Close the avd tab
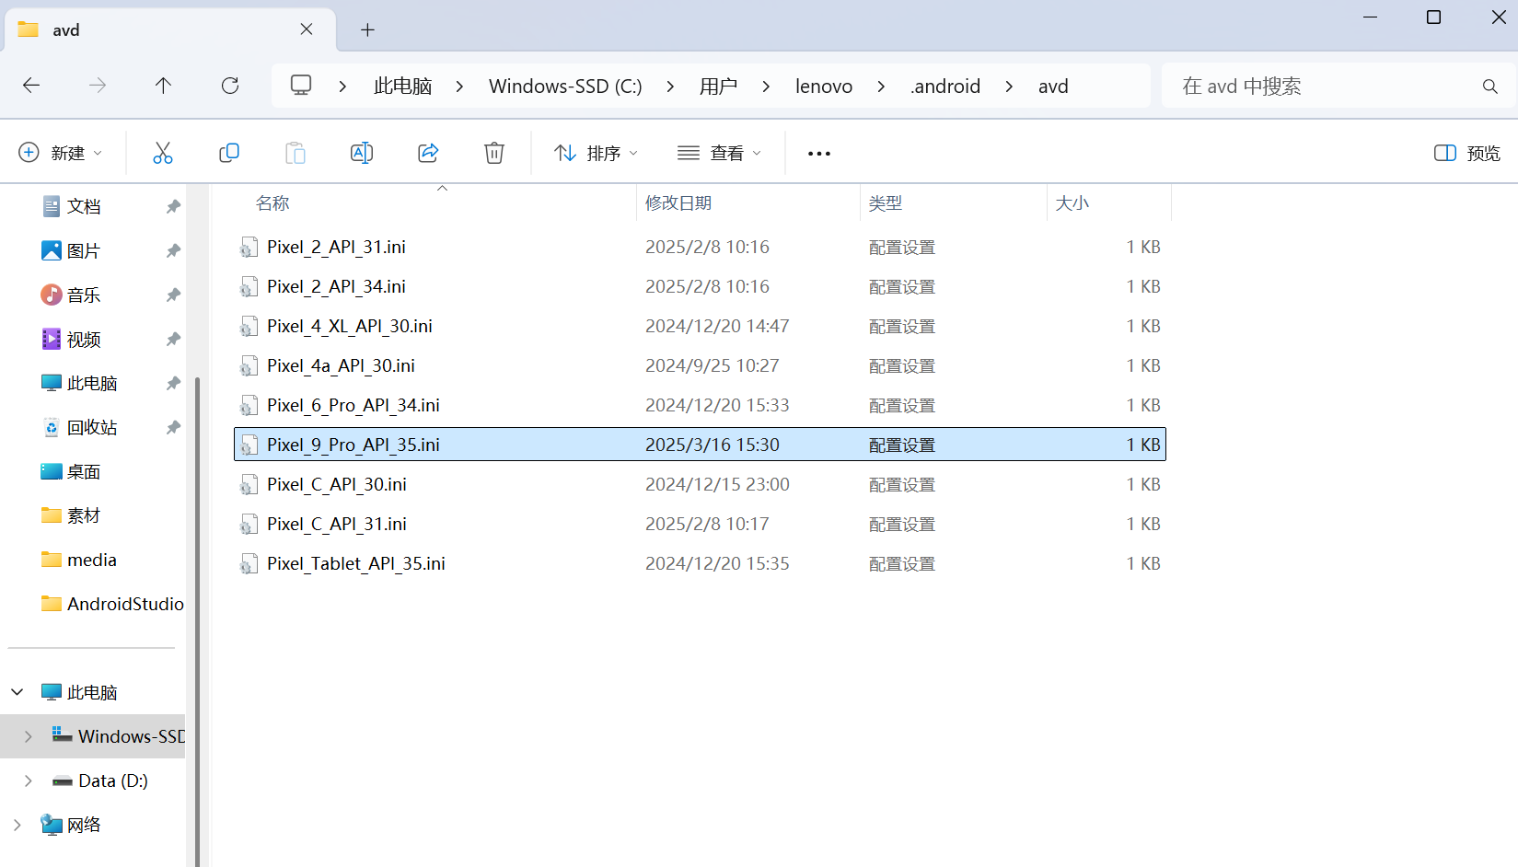 click(307, 29)
